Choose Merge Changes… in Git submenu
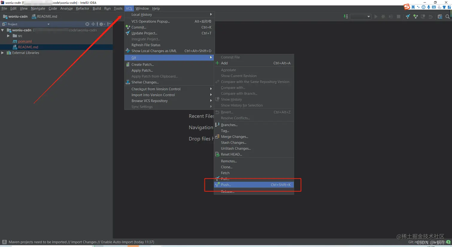The width and height of the screenshot is (452, 247). point(254,137)
